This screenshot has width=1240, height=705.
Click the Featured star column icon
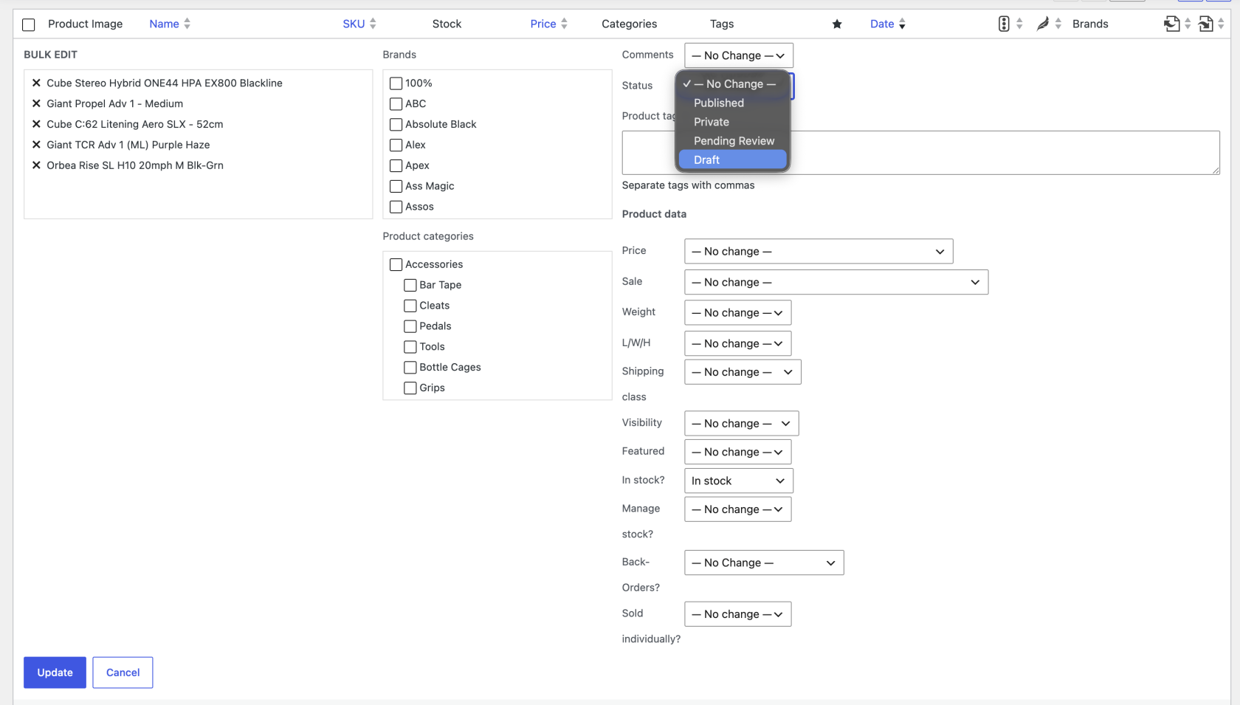pyautogui.click(x=837, y=24)
